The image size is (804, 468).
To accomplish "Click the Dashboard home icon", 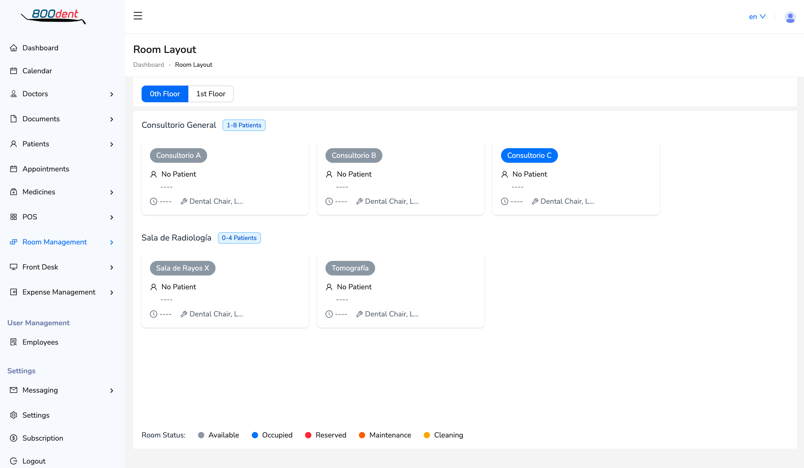I will (13, 48).
